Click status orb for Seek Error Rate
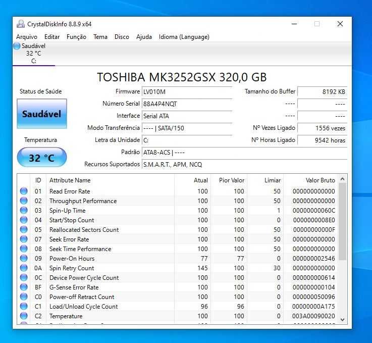The width and height of the screenshot is (372, 343). click(24, 239)
